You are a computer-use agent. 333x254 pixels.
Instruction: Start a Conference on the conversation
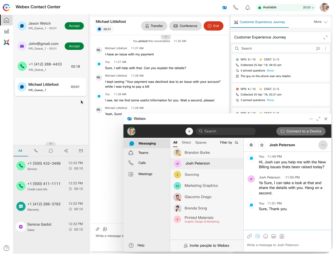coord(185,26)
